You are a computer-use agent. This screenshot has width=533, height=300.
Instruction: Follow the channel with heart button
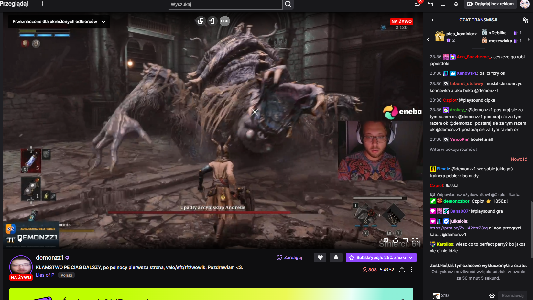320,258
